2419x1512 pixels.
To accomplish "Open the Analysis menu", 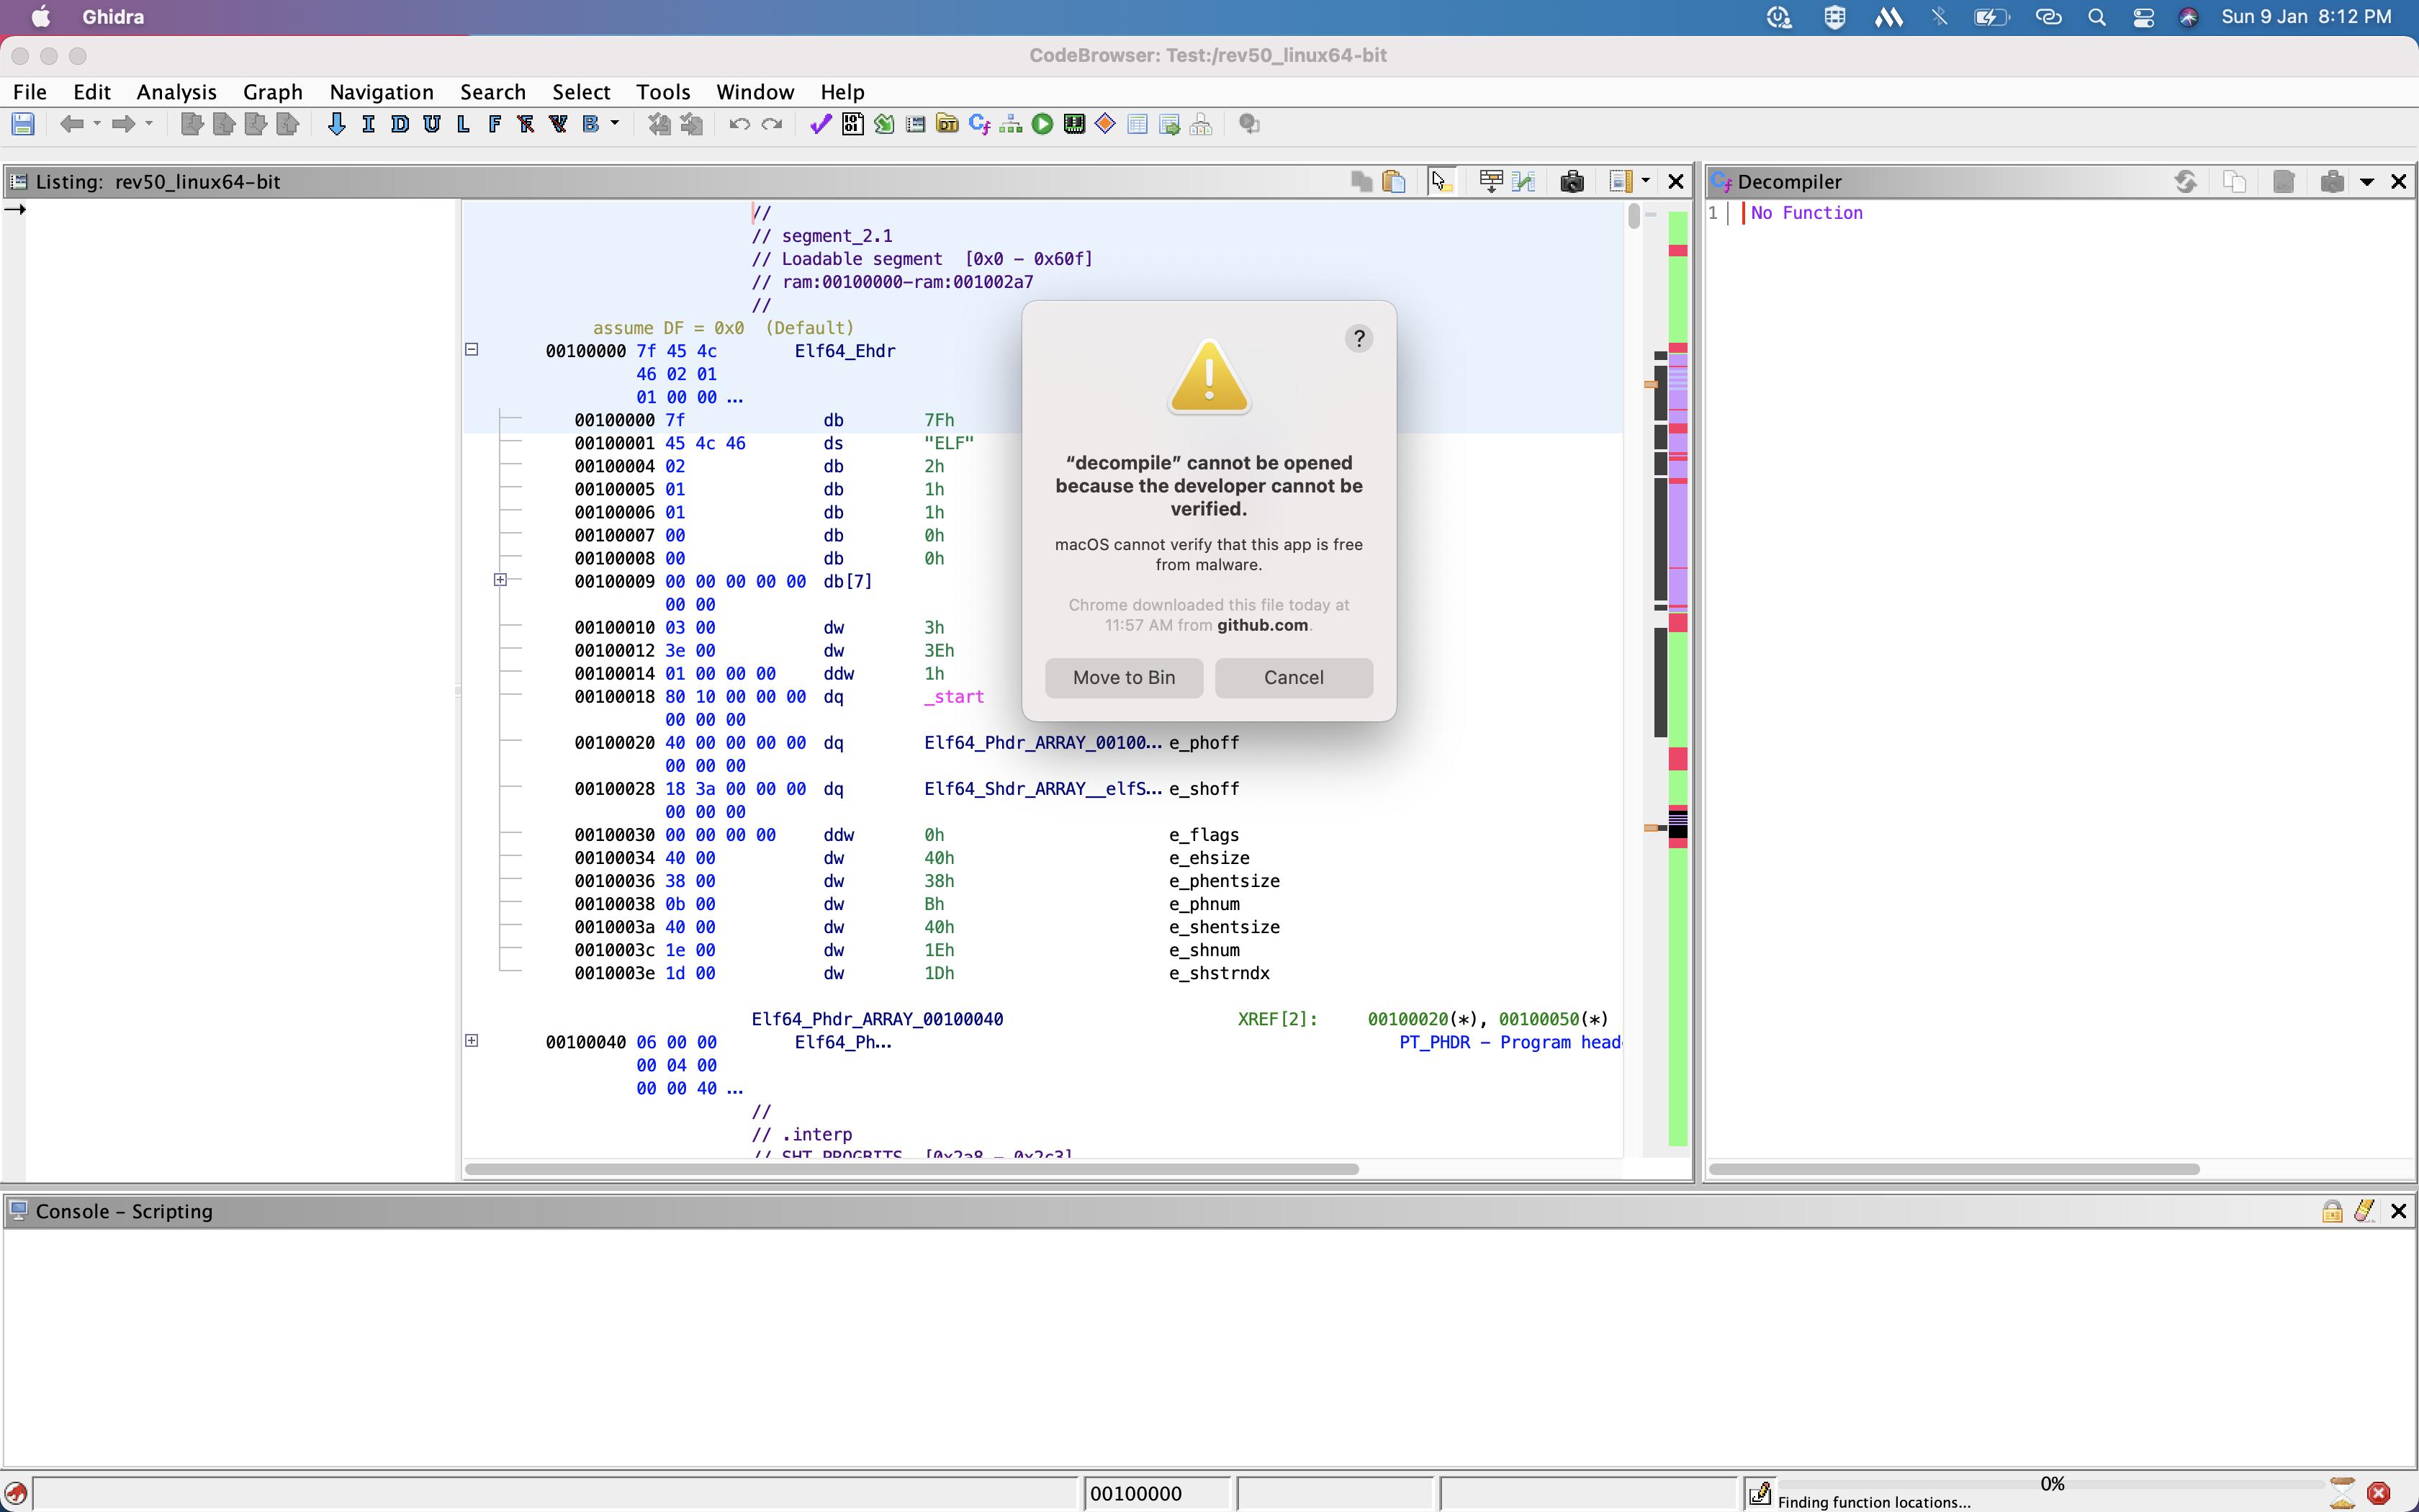I will 176,92.
